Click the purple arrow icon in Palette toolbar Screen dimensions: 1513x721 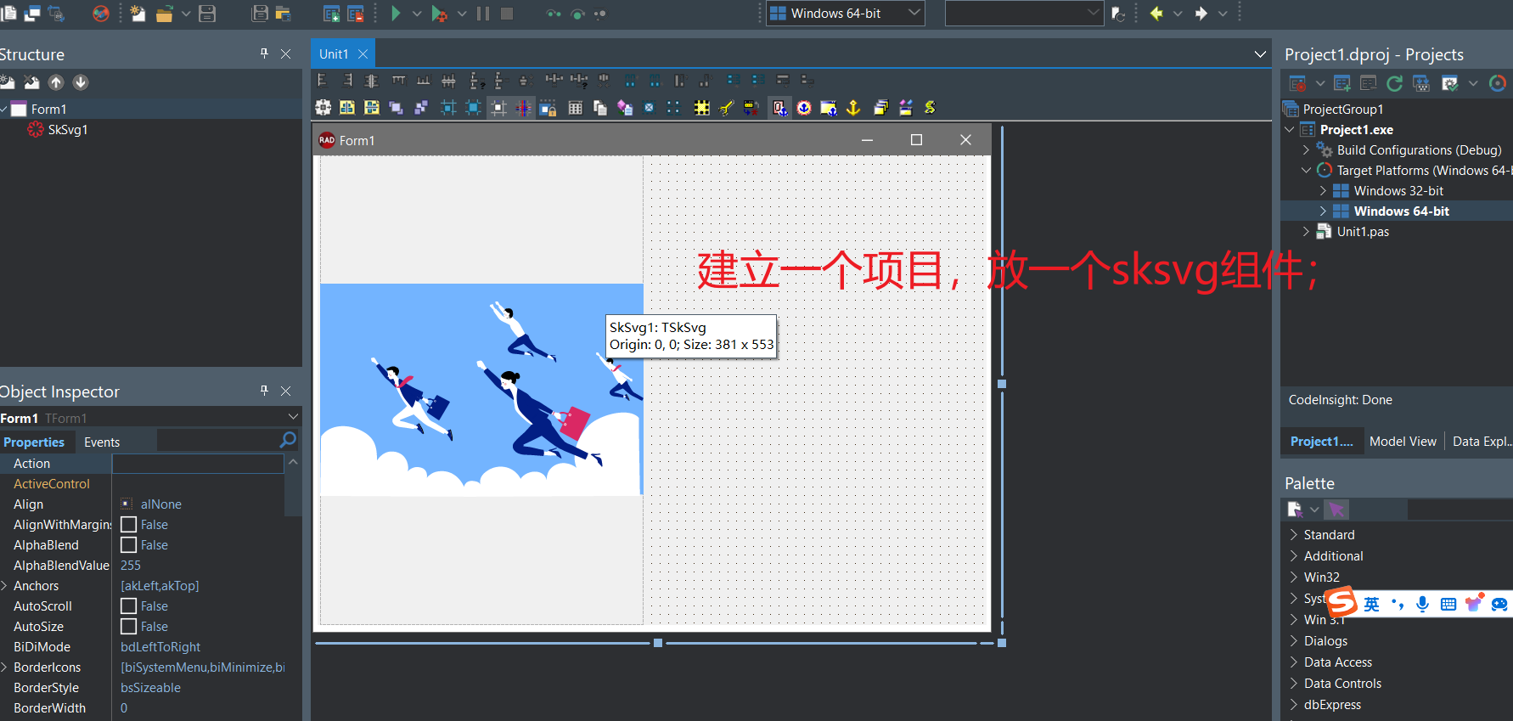1336,510
